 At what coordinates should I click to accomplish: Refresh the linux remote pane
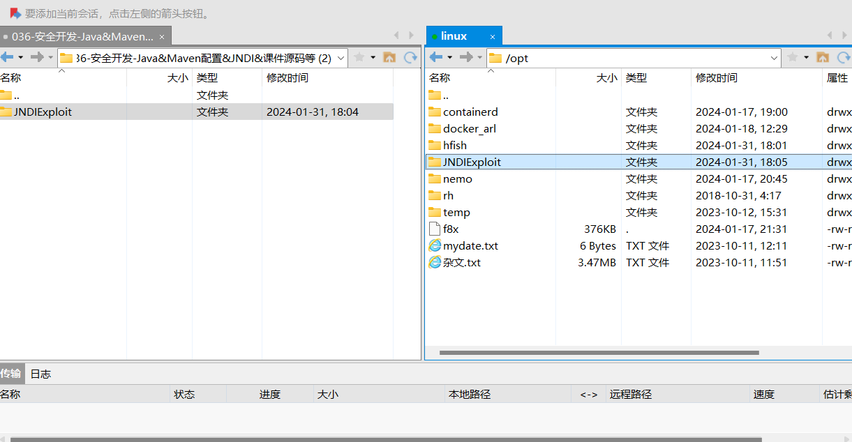(844, 57)
